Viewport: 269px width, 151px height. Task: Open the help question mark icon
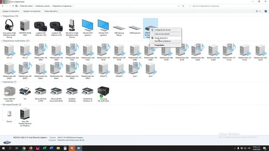(266, 11)
